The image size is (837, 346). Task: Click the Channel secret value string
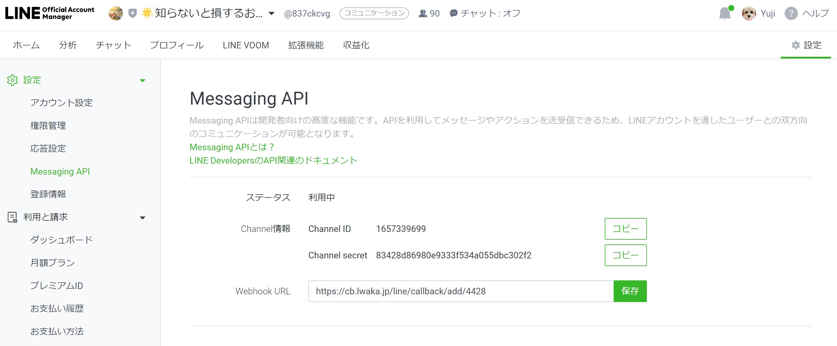click(x=454, y=255)
